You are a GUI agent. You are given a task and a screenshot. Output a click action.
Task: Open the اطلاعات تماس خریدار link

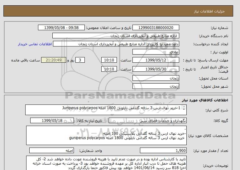[35, 44]
